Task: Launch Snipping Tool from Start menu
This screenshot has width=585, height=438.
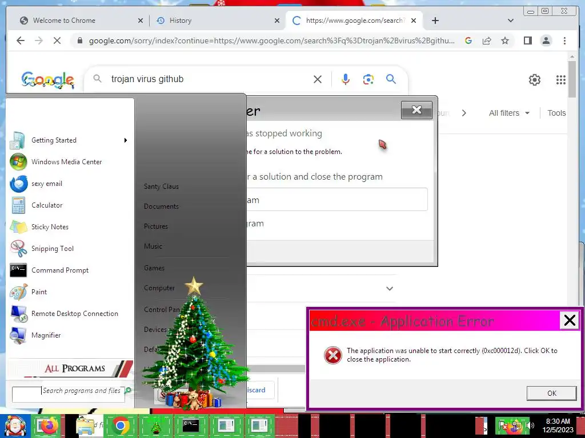Action: point(52,249)
